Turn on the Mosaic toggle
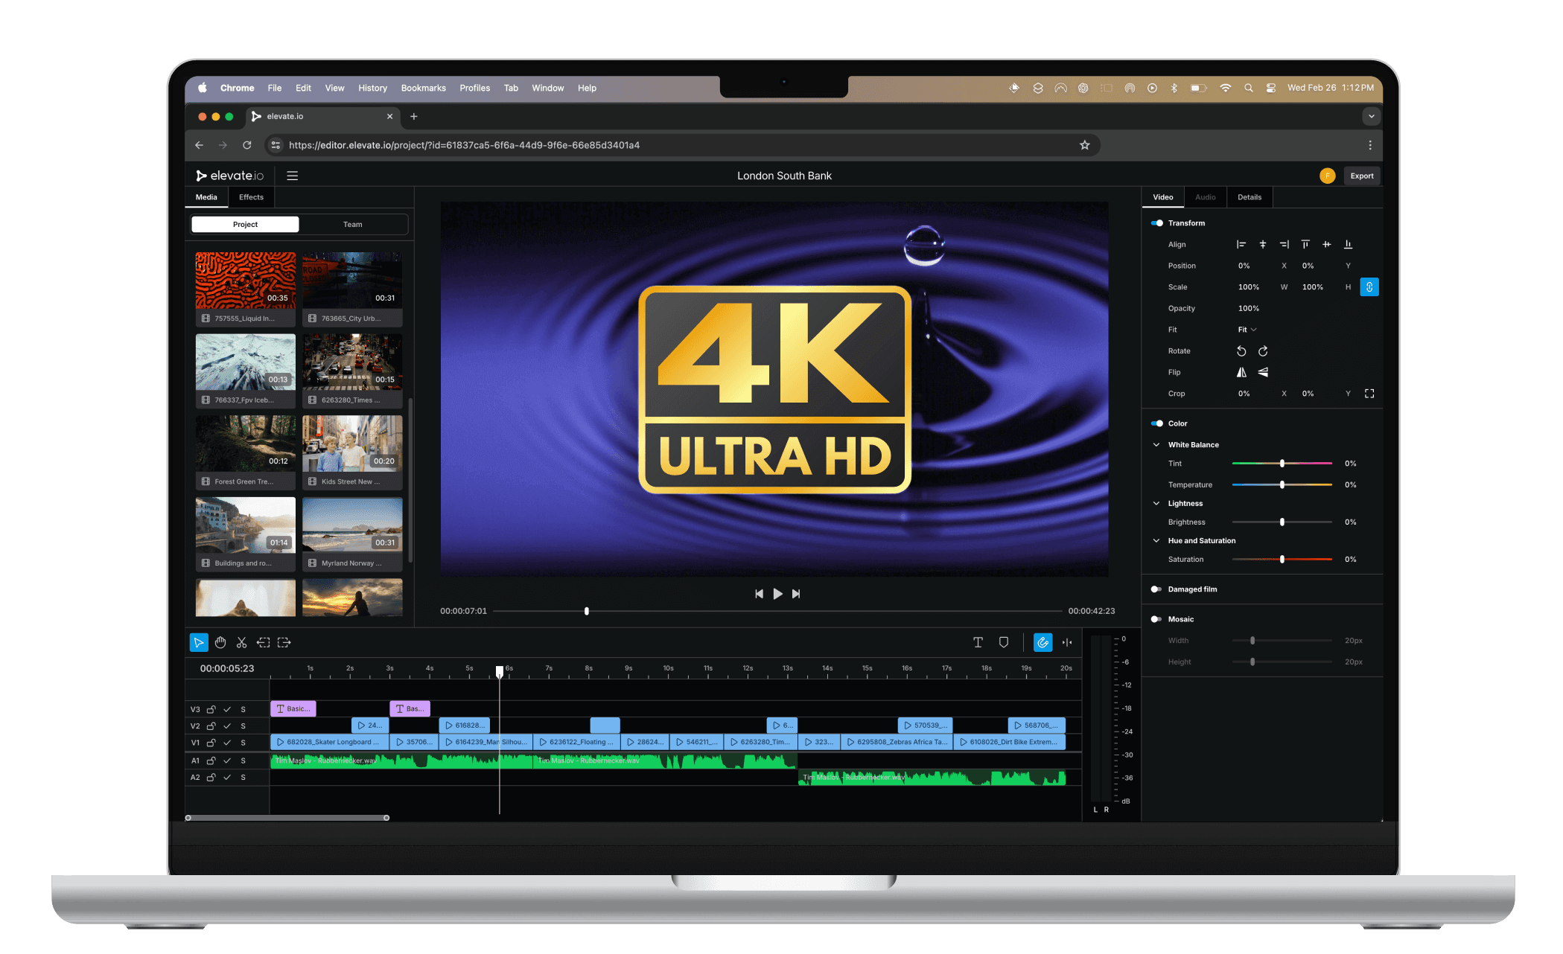Viewport: 1563px width, 954px height. pyautogui.click(x=1156, y=619)
